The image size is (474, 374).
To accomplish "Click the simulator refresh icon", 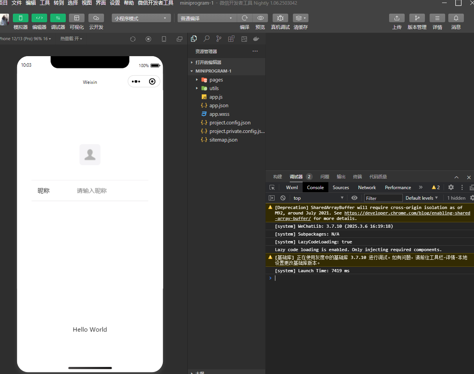I will [133, 39].
